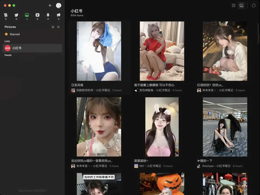The width and height of the screenshot is (260, 195).
Task: Click the Pictures section header
Action: 10,27
